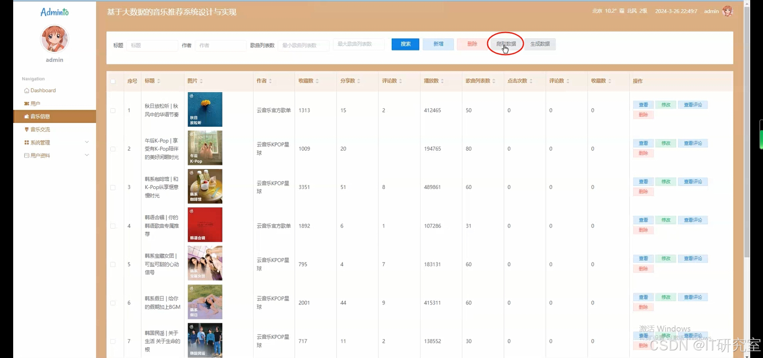This screenshot has width=763, height=358.
Task: Check the row 7 韩国民谣 checkbox
Action: 113,341
